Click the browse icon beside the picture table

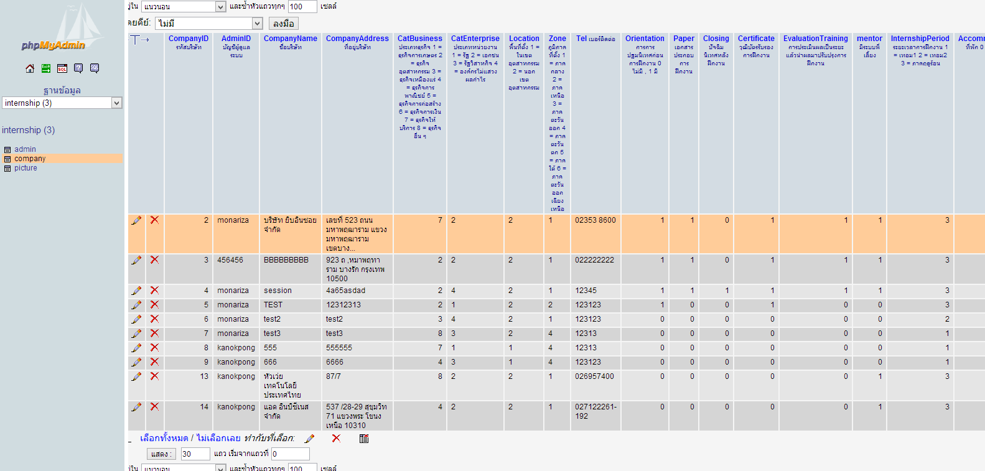coord(7,169)
